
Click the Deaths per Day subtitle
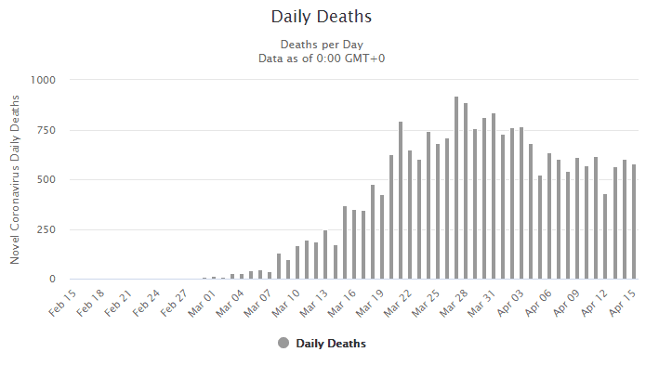(x=322, y=45)
